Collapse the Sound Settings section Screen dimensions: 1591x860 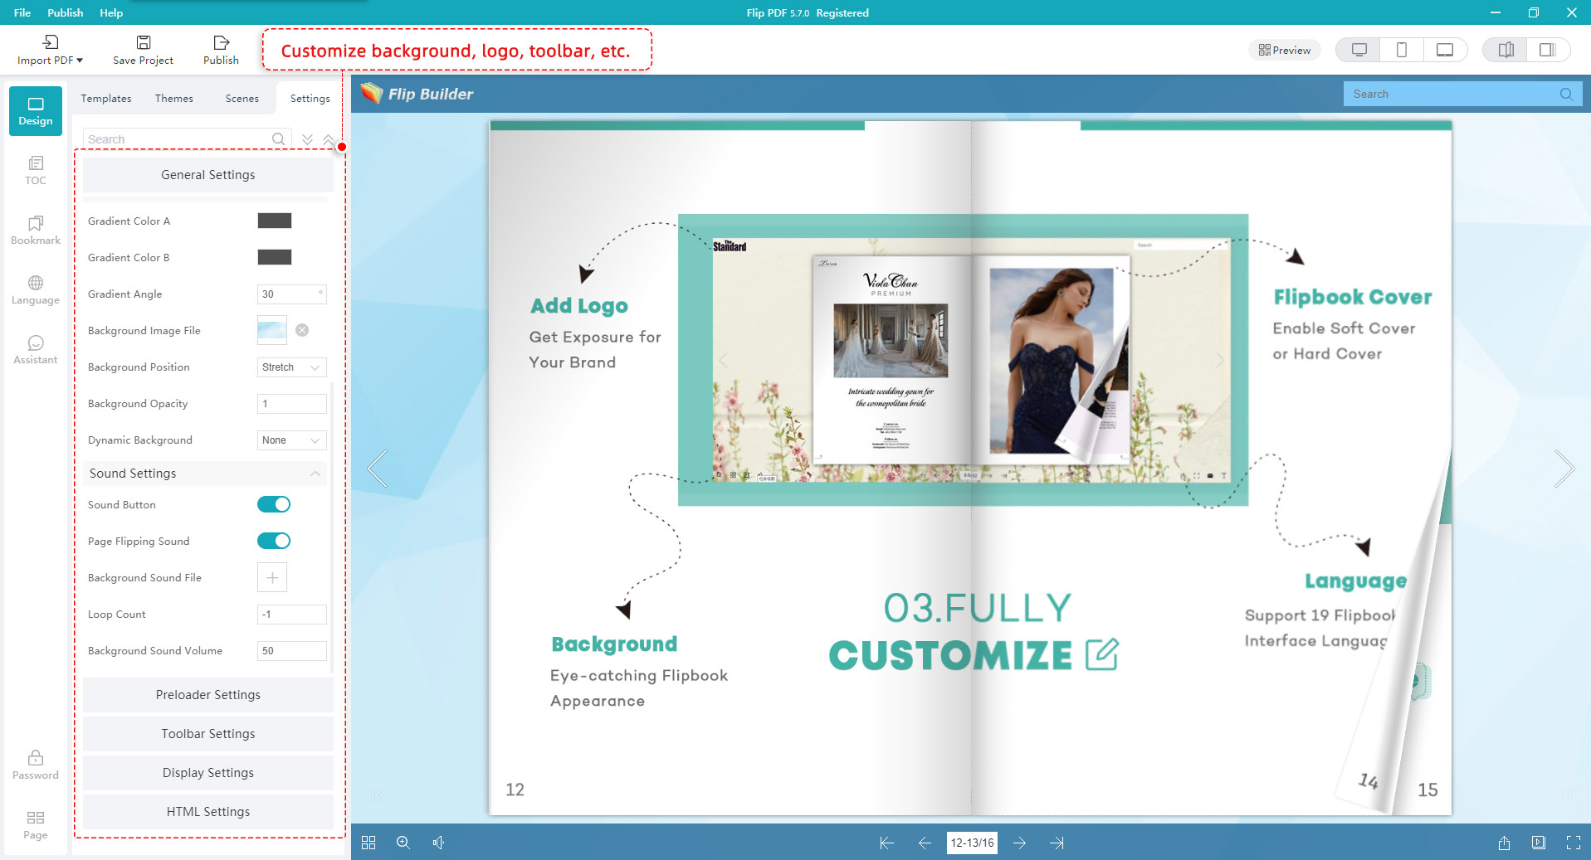(x=315, y=473)
